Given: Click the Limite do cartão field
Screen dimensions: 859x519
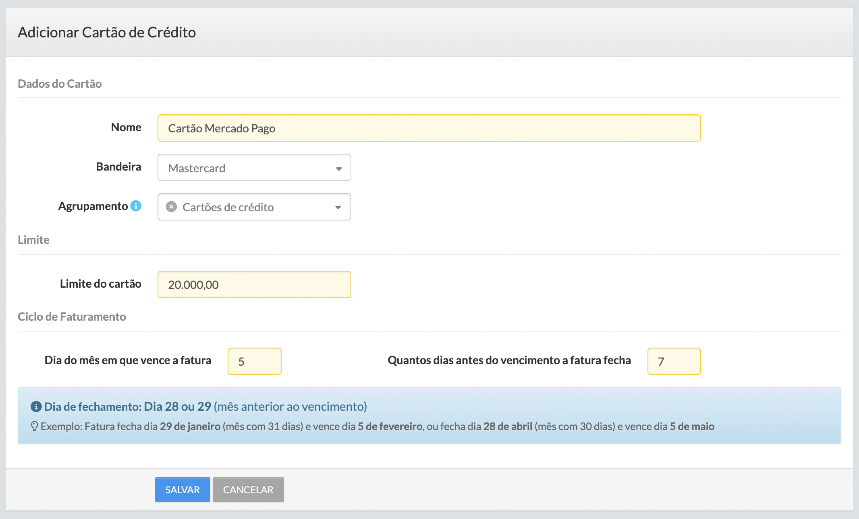Looking at the screenshot, I should coord(254,285).
